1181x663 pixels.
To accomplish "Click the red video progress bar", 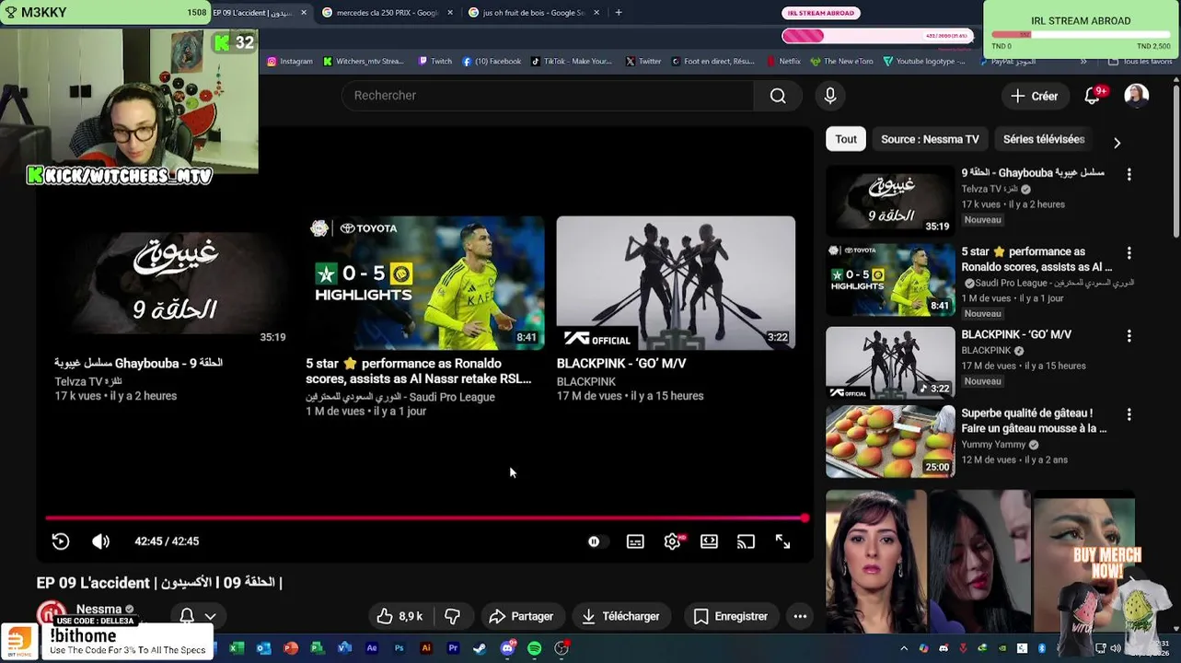I will [x=425, y=518].
